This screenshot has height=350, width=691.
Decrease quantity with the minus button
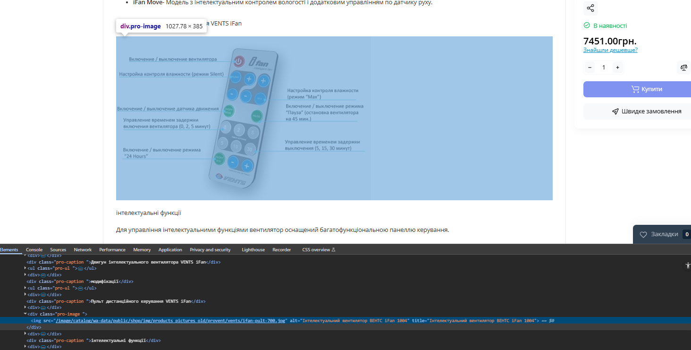click(590, 68)
